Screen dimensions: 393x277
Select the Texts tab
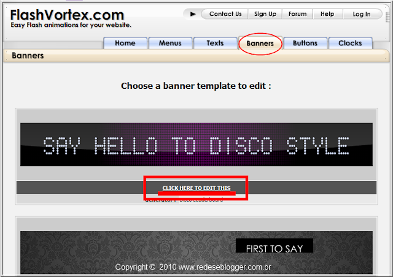(215, 43)
